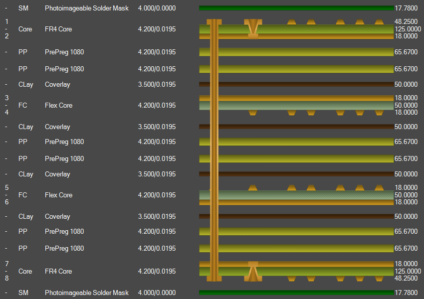Select layer number 7 label

(7, 264)
